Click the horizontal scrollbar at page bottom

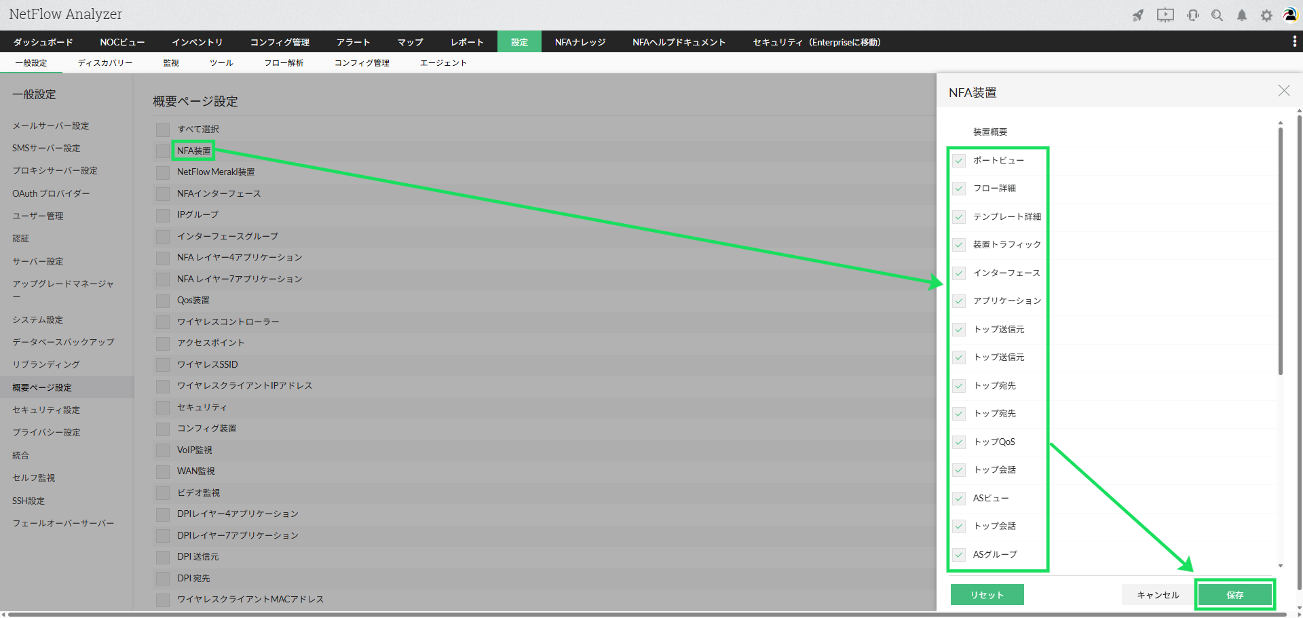(648, 615)
